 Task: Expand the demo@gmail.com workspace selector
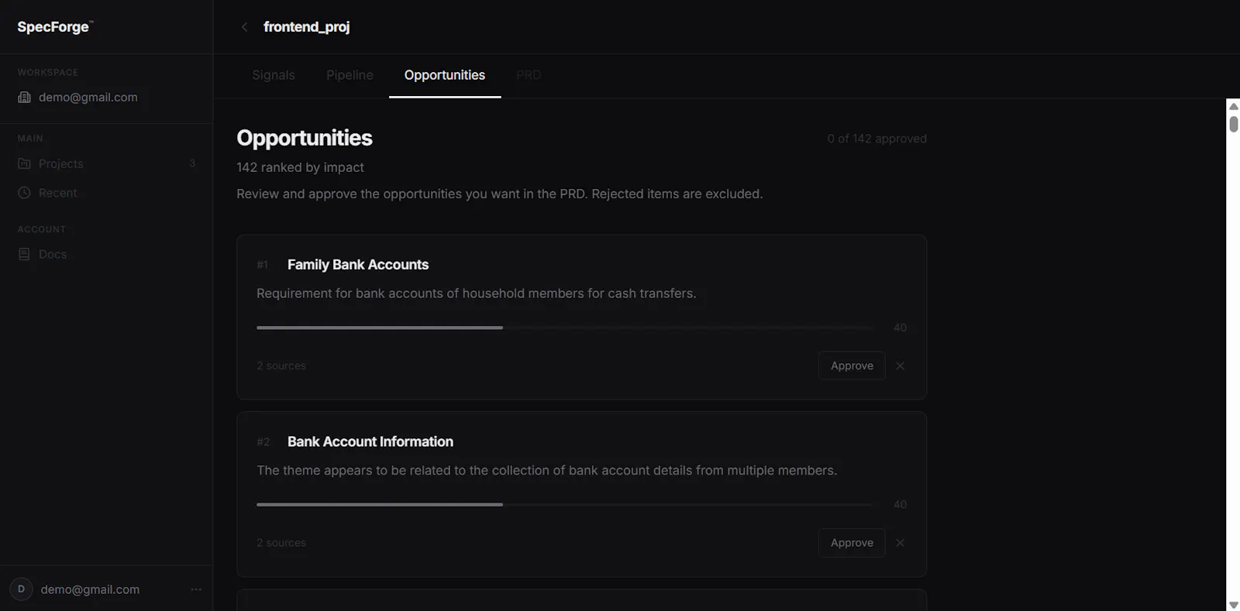click(x=106, y=98)
